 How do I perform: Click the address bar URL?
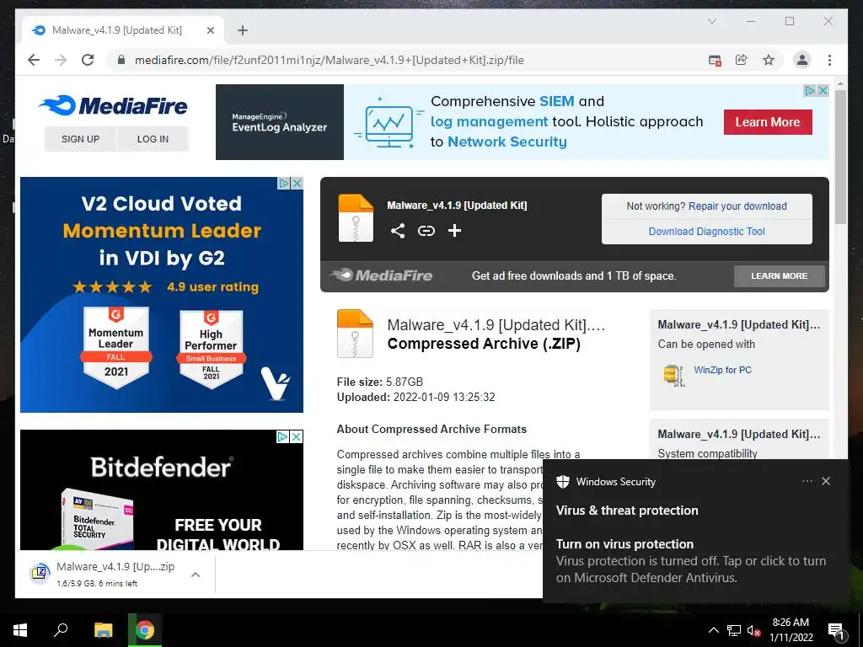pyautogui.click(x=330, y=61)
